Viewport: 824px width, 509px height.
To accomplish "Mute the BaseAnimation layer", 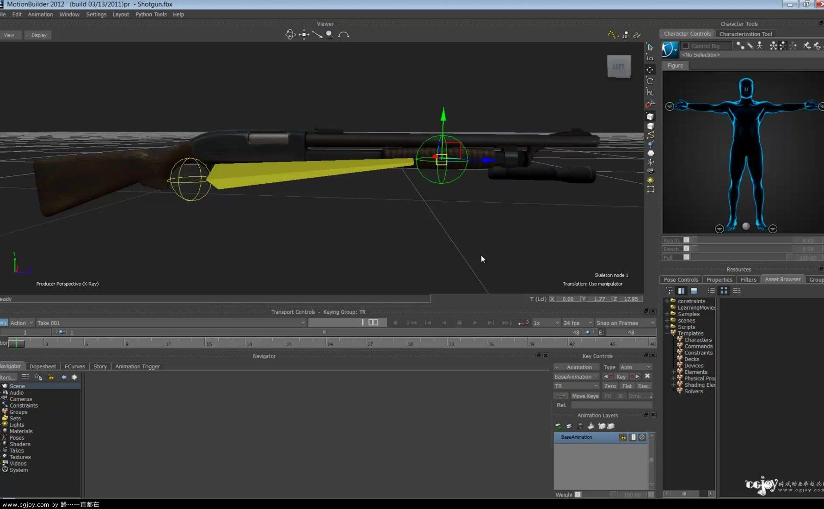I will pos(642,437).
